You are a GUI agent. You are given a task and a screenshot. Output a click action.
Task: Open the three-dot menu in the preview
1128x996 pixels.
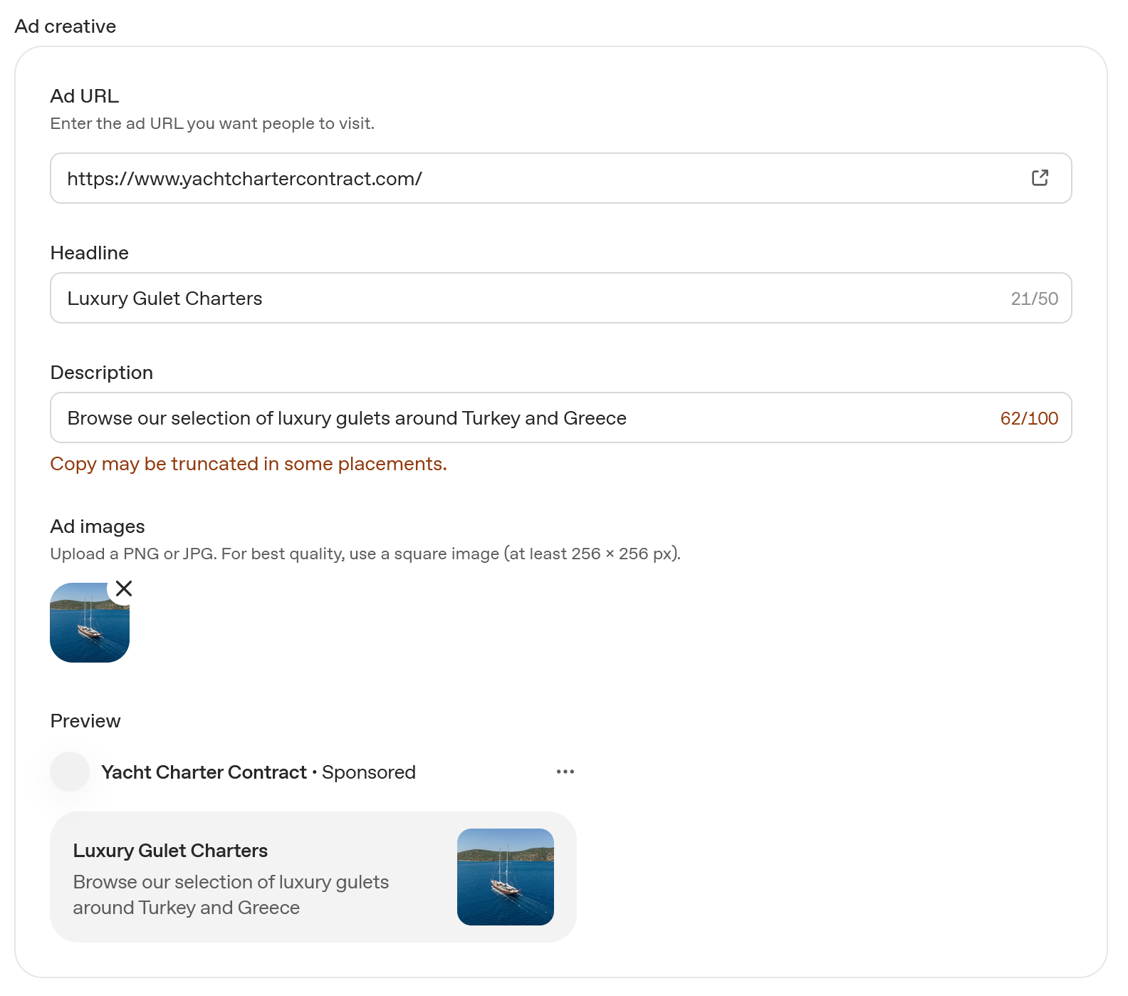(x=565, y=772)
